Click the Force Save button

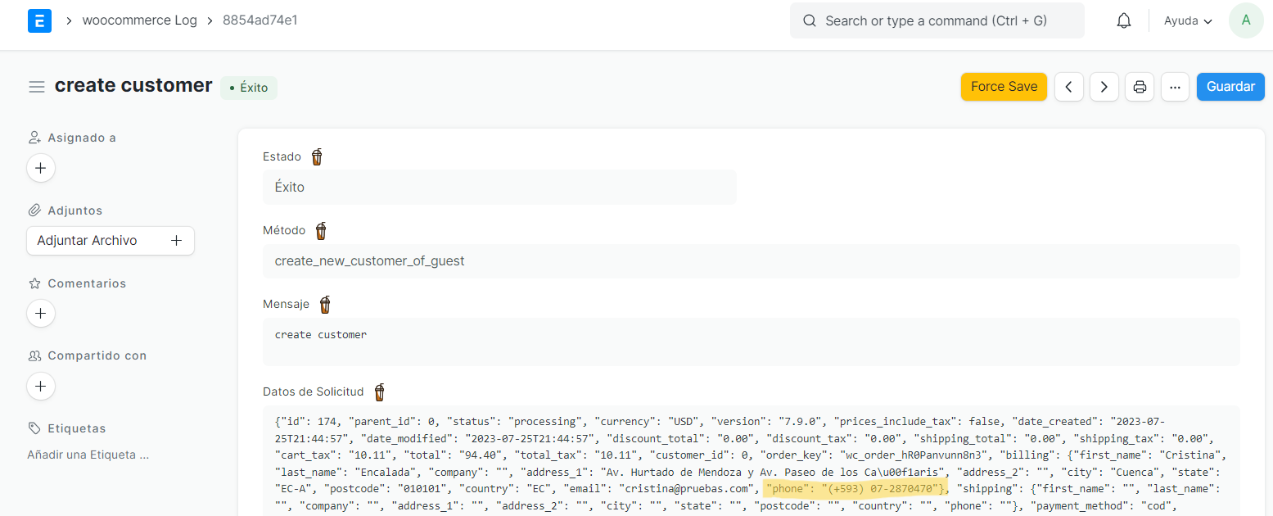(1004, 86)
